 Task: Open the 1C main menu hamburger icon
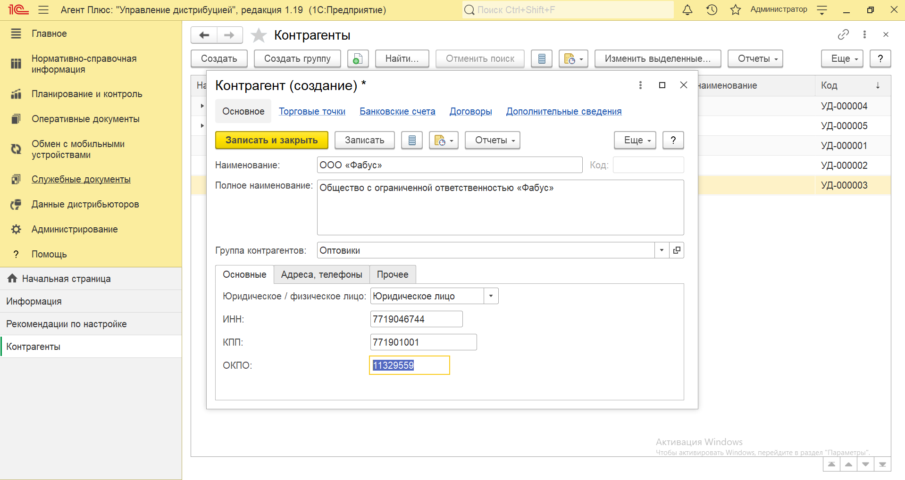(43, 10)
